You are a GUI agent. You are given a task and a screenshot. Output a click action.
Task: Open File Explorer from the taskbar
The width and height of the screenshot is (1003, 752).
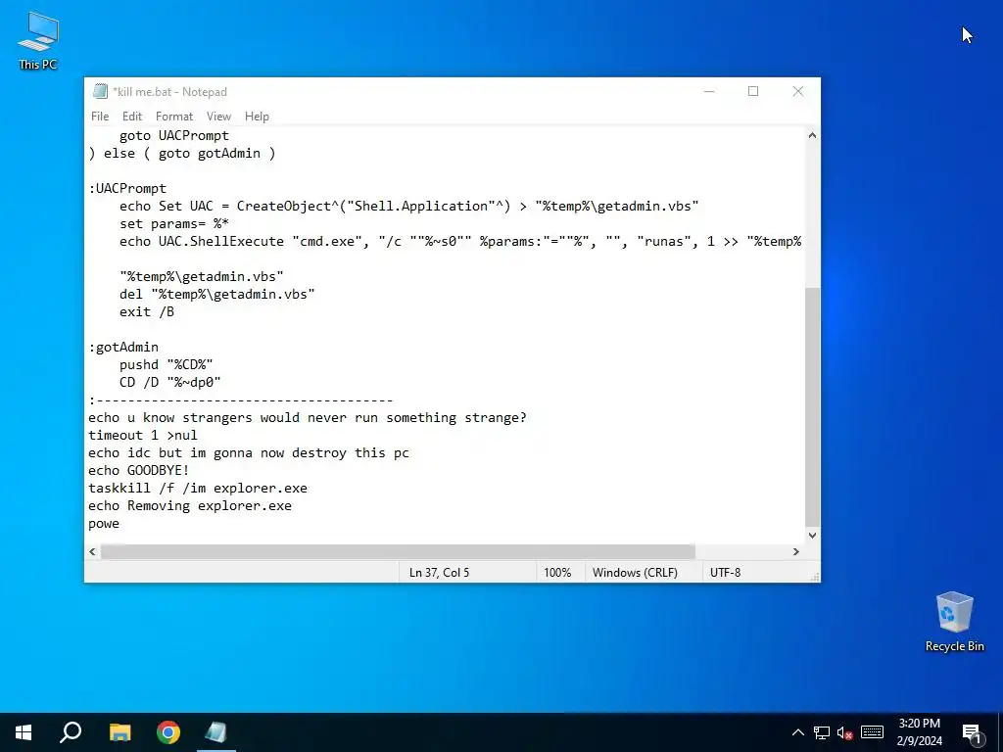pyautogui.click(x=119, y=732)
